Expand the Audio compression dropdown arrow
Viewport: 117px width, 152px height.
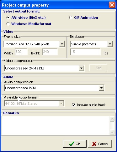[101, 88]
